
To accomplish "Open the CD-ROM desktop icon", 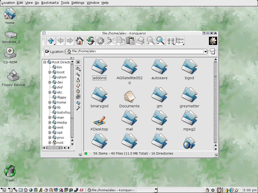I will click(10, 56).
